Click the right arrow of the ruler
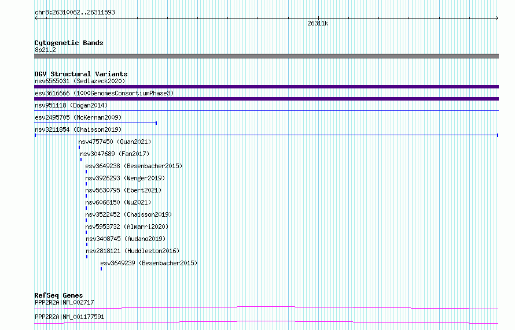515x330 pixels. [x=497, y=18]
